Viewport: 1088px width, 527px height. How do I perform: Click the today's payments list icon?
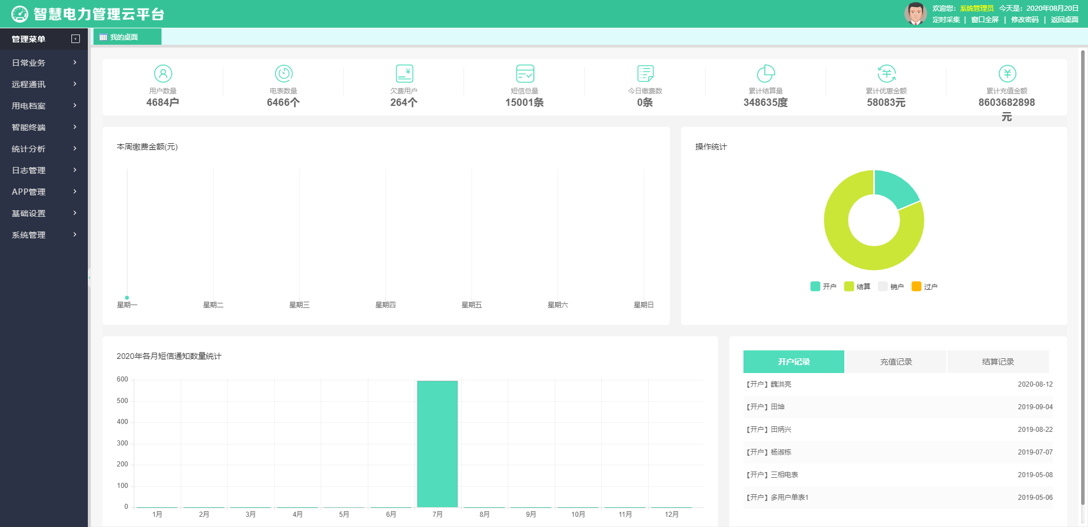point(645,74)
